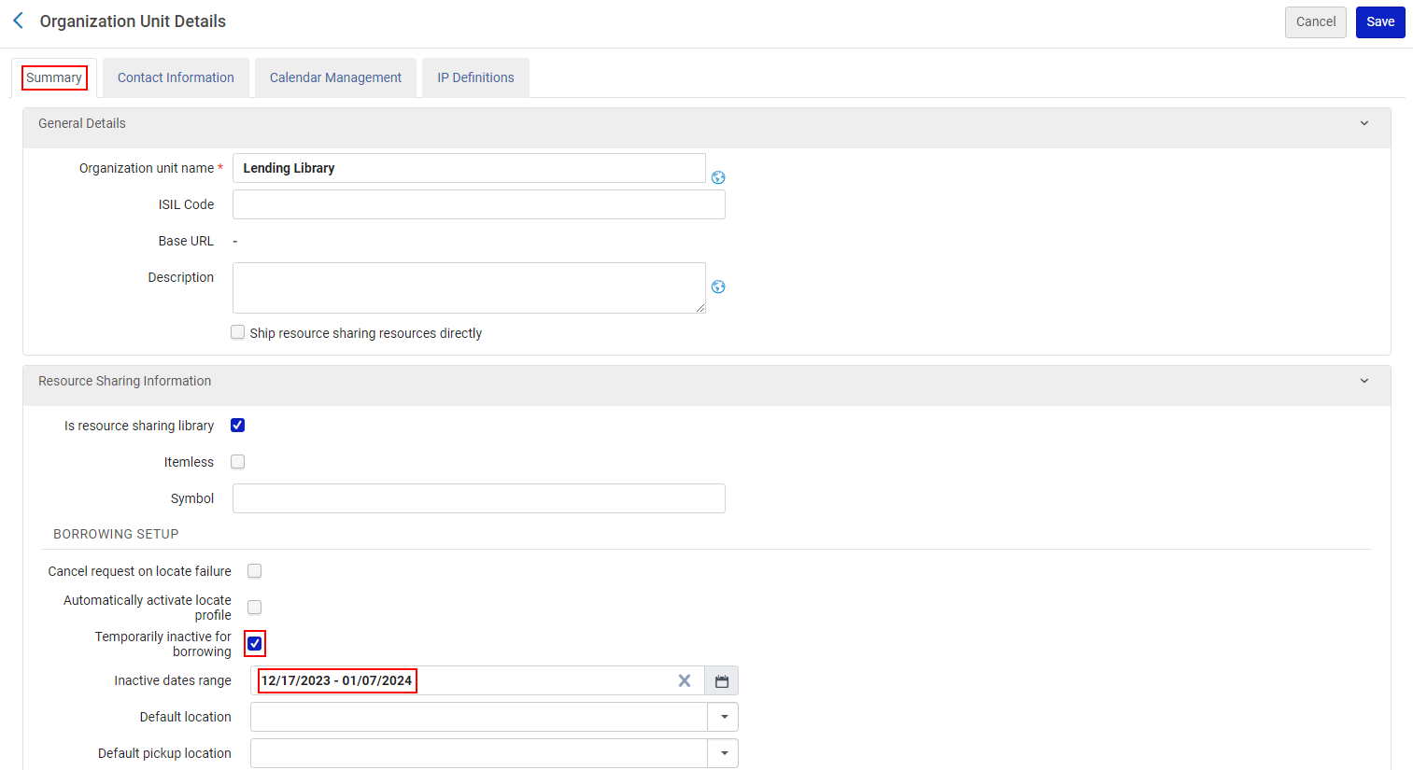This screenshot has height=770, width=1413.
Task: Collapse Resource Sharing Information section
Action: [1364, 381]
